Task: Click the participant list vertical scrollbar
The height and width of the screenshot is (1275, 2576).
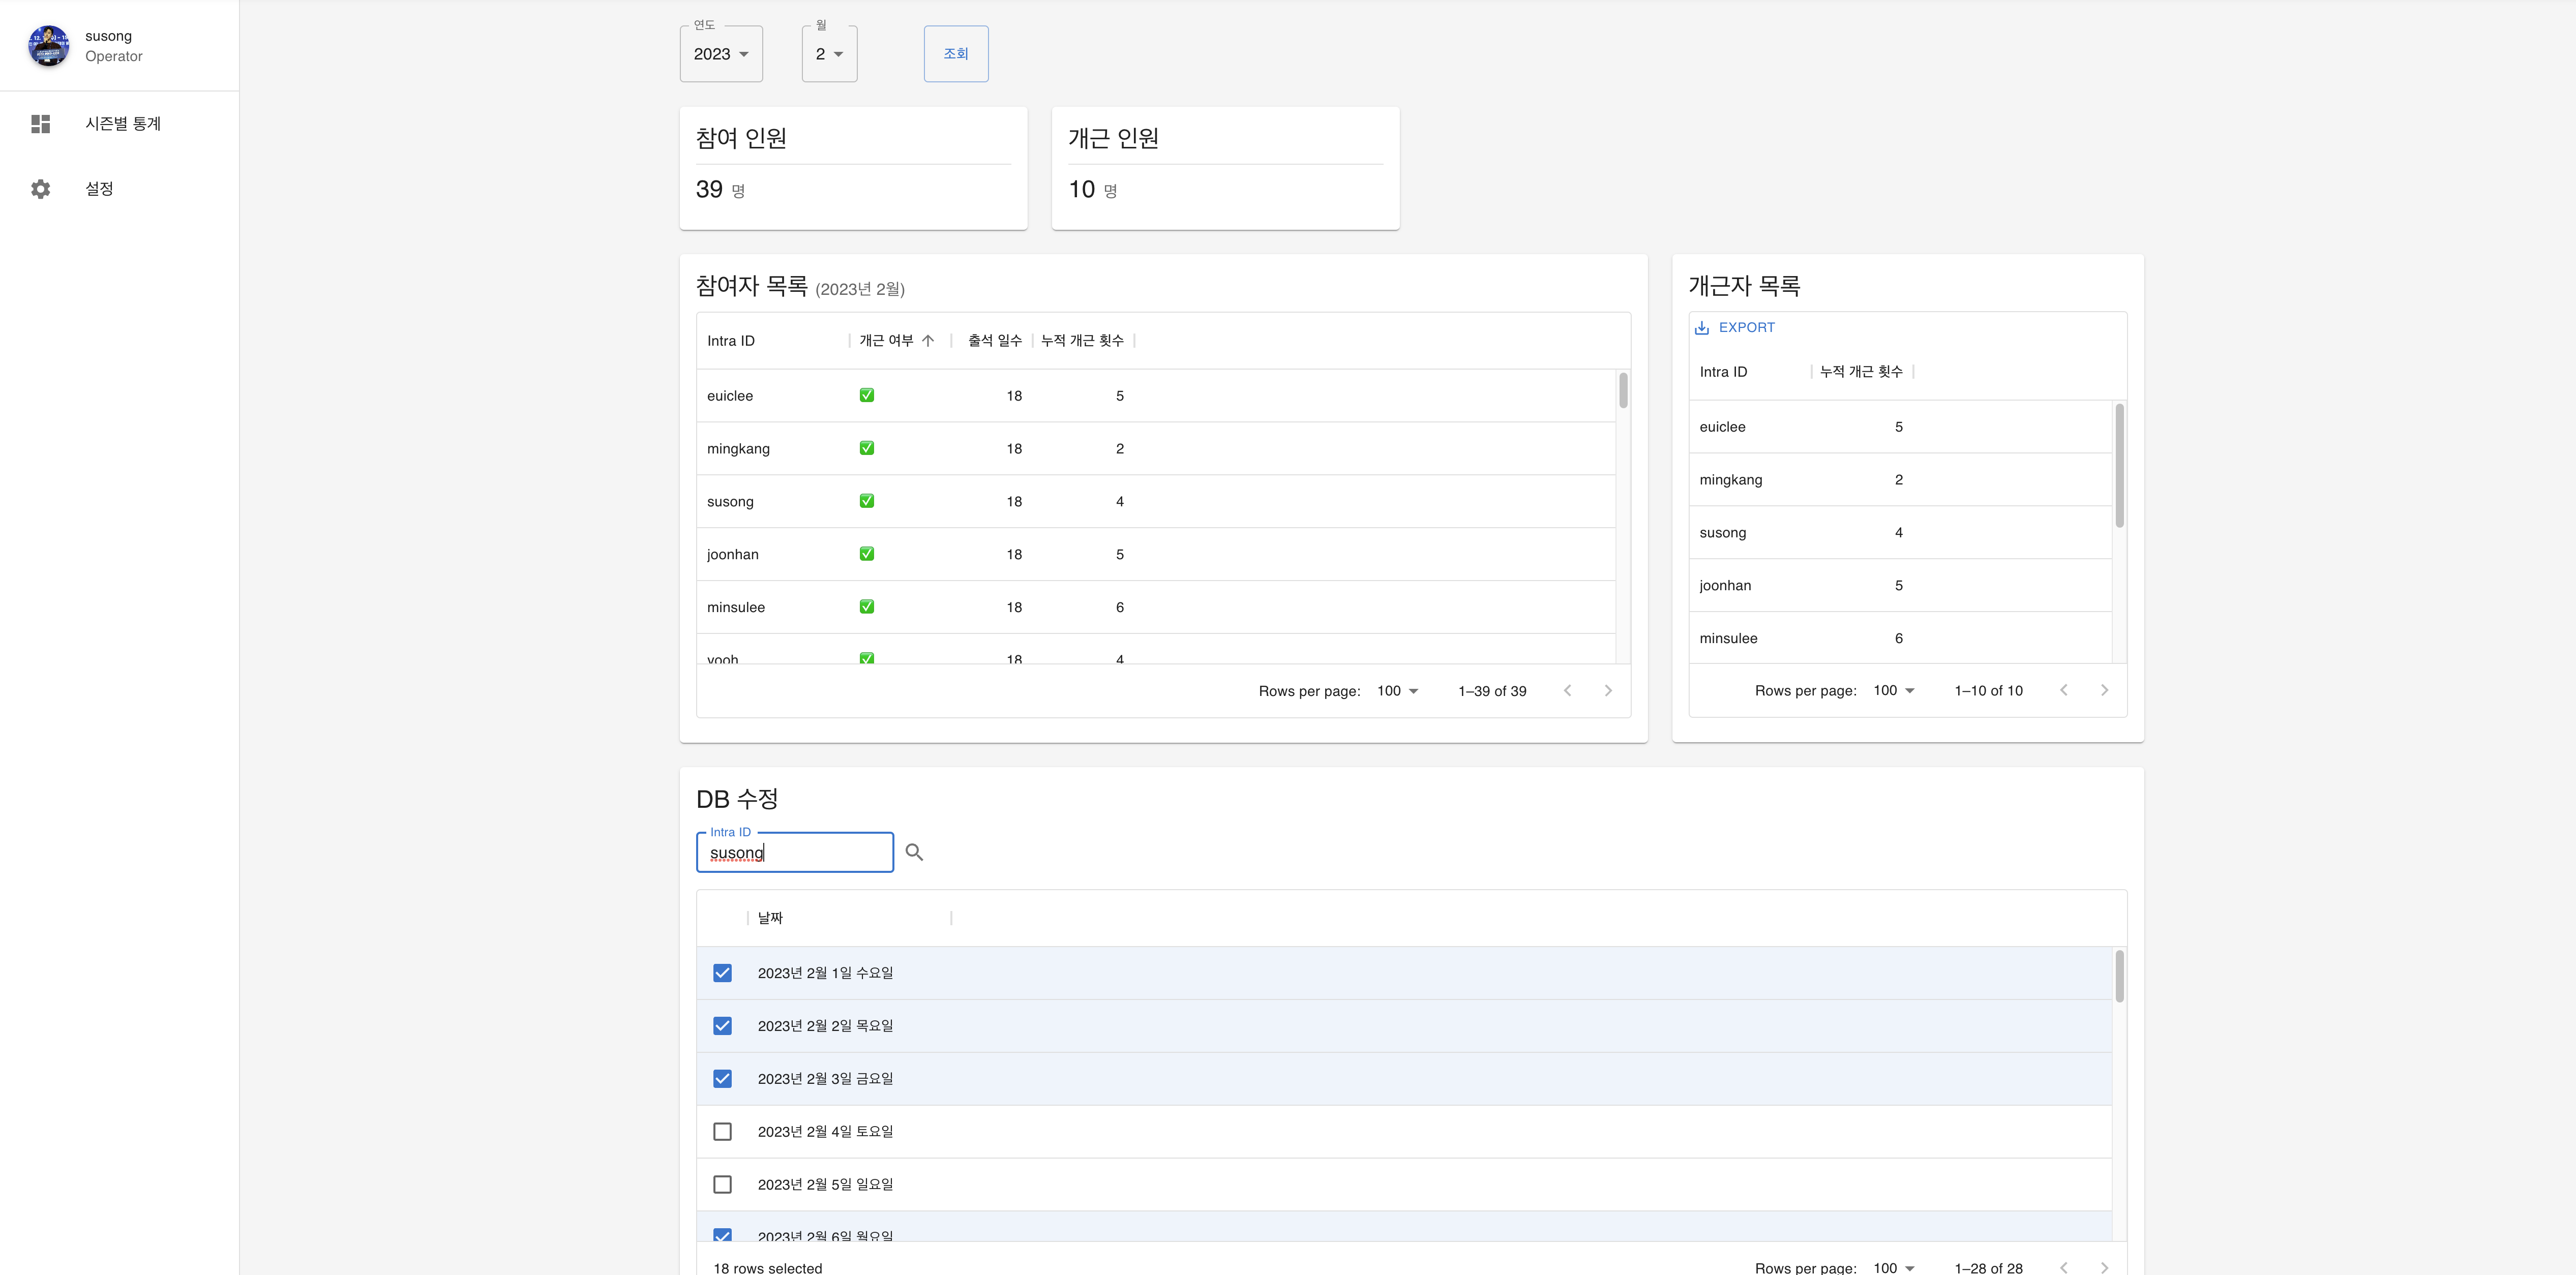Action: [x=1623, y=390]
